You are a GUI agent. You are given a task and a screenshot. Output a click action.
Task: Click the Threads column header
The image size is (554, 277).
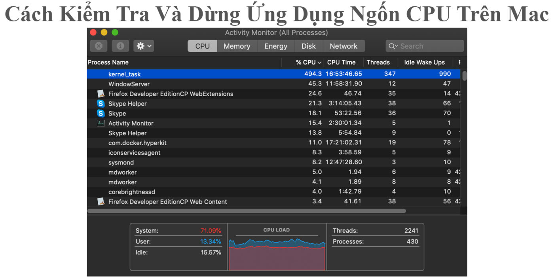pyautogui.click(x=378, y=62)
